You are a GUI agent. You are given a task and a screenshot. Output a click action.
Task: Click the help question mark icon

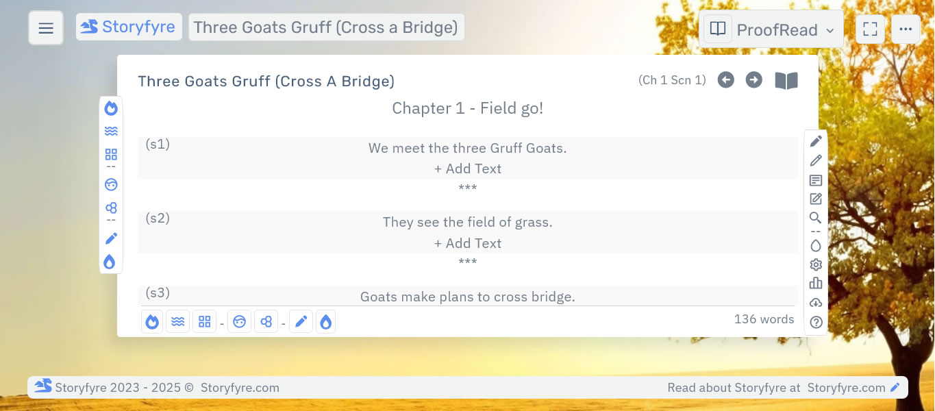(816, 322)
